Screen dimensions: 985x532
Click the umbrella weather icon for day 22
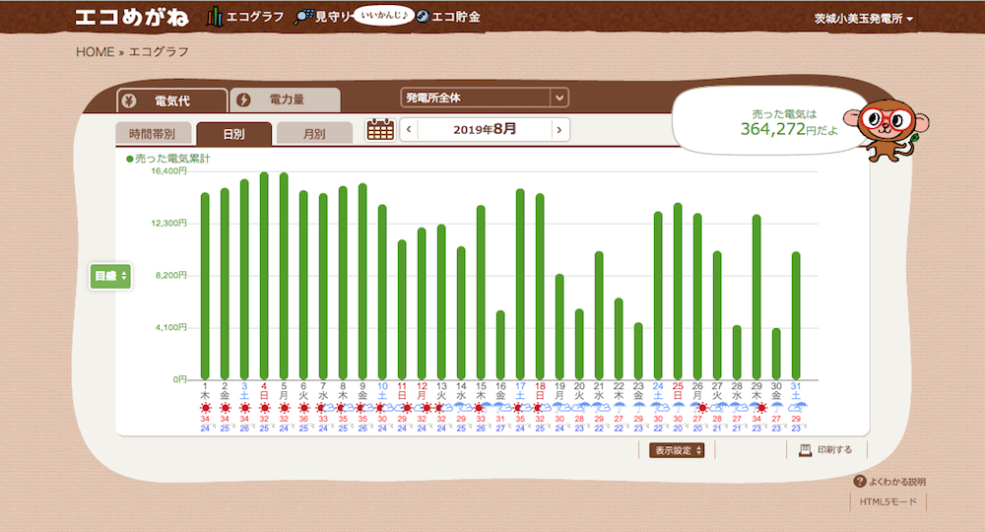tap(619, 408)
